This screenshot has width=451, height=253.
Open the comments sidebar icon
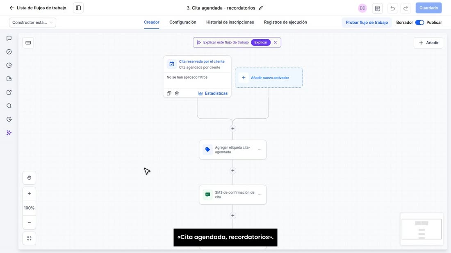click(x=9, y=38)
